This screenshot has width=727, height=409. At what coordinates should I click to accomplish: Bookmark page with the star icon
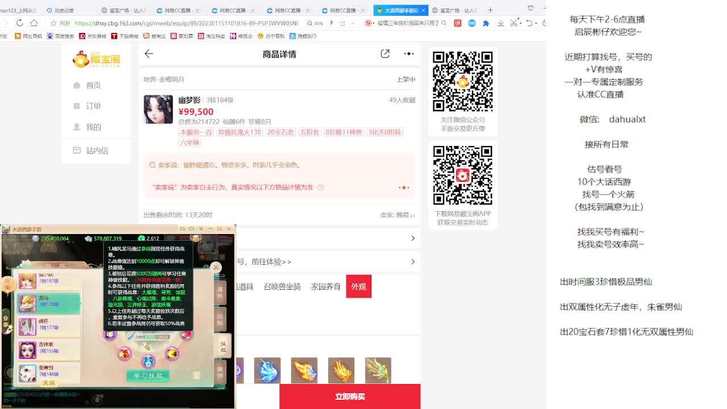(x=53, y=23)
